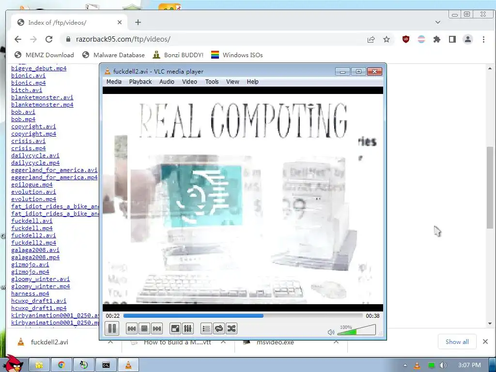The width and height of the screenshot is (496, 372).
Task: Close the Chrome downloads bar
Action: pos(485,341)
